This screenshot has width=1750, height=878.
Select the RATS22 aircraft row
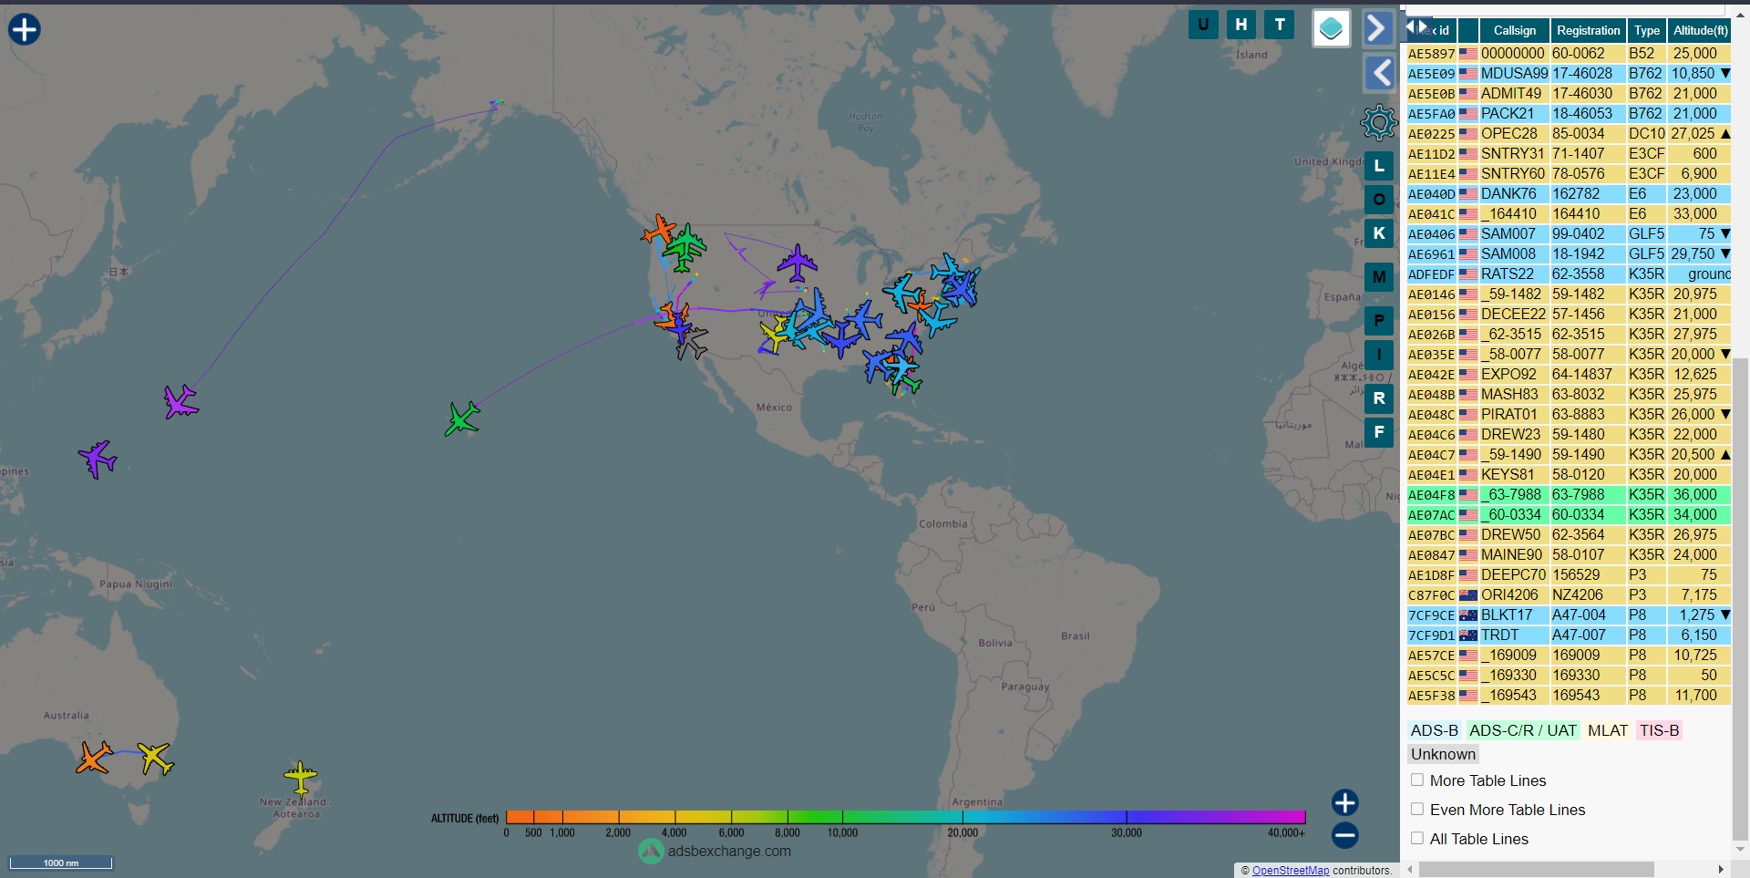pyautogui.click(x=1569, y=274)
